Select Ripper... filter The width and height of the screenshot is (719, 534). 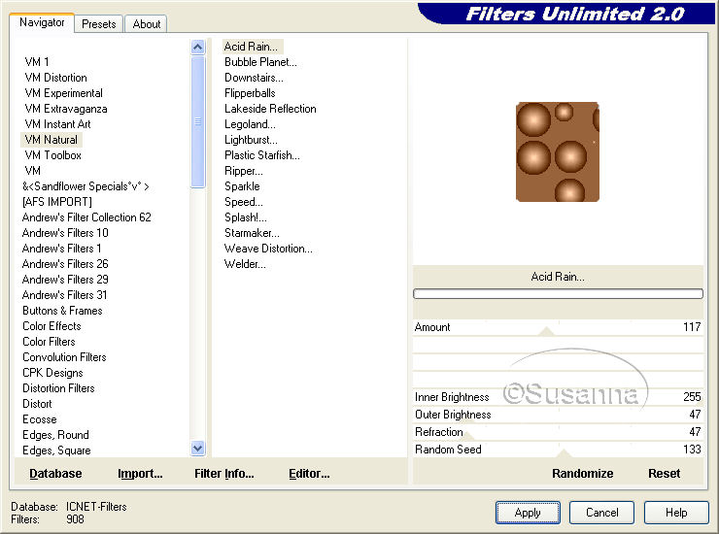tap(244, 171)
